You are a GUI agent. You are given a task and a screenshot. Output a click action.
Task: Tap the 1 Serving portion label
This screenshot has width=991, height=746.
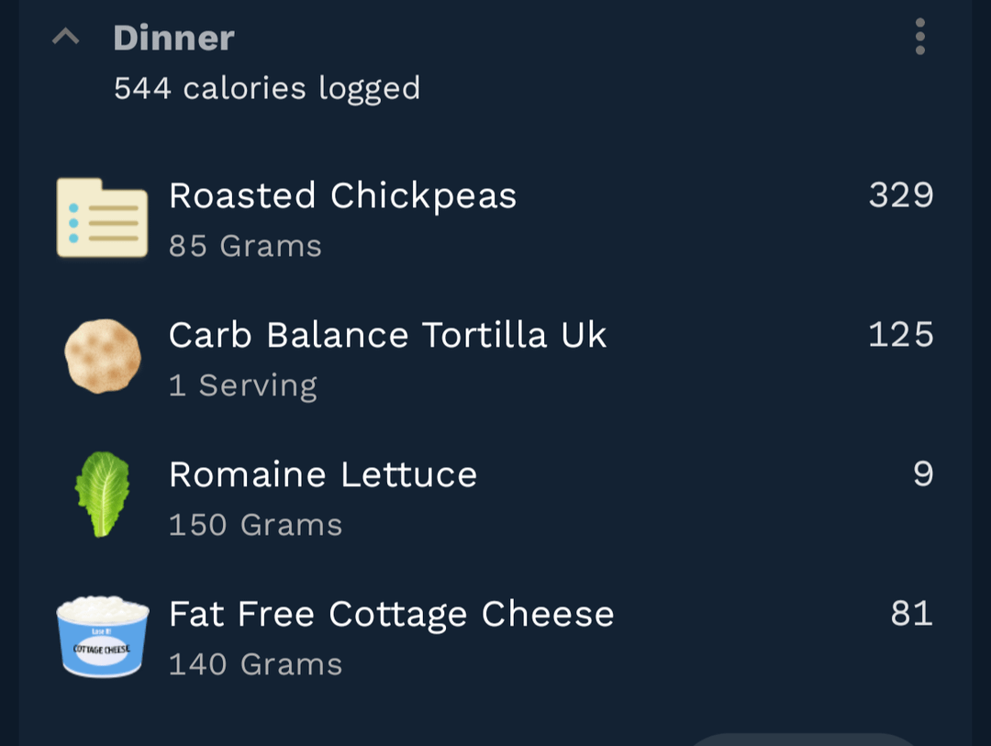[242, 385]
